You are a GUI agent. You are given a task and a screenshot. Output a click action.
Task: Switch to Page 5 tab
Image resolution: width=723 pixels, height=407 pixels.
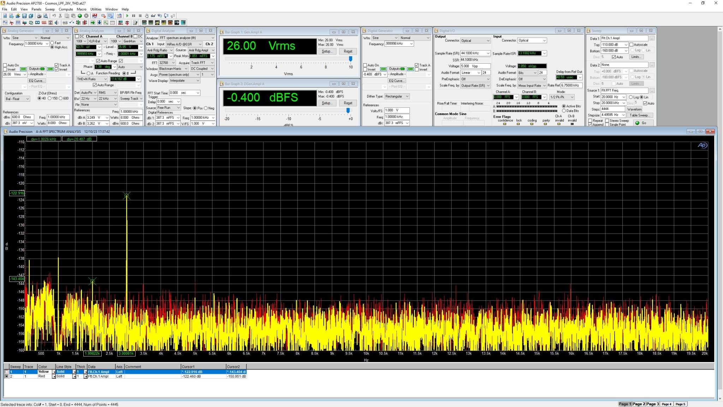pos(680,404)
